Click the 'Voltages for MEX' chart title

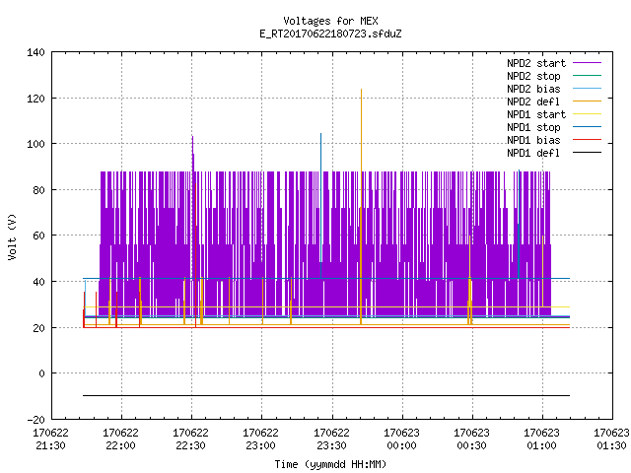[x=330, y=21]
